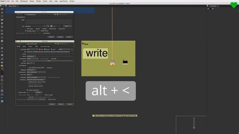Open the metadata dropdown
This screenshot has height=134, width=239.
[x=36, y=77]
